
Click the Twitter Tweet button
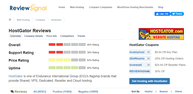coord(177,14)
